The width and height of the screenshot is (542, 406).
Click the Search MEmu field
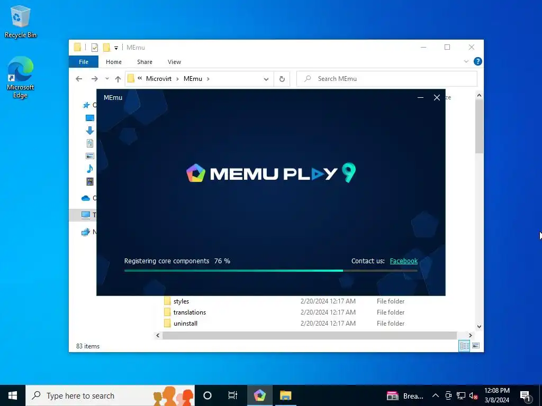click(x=387, y=79)
